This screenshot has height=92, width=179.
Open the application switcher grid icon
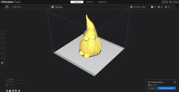click(x=171, y=2)
